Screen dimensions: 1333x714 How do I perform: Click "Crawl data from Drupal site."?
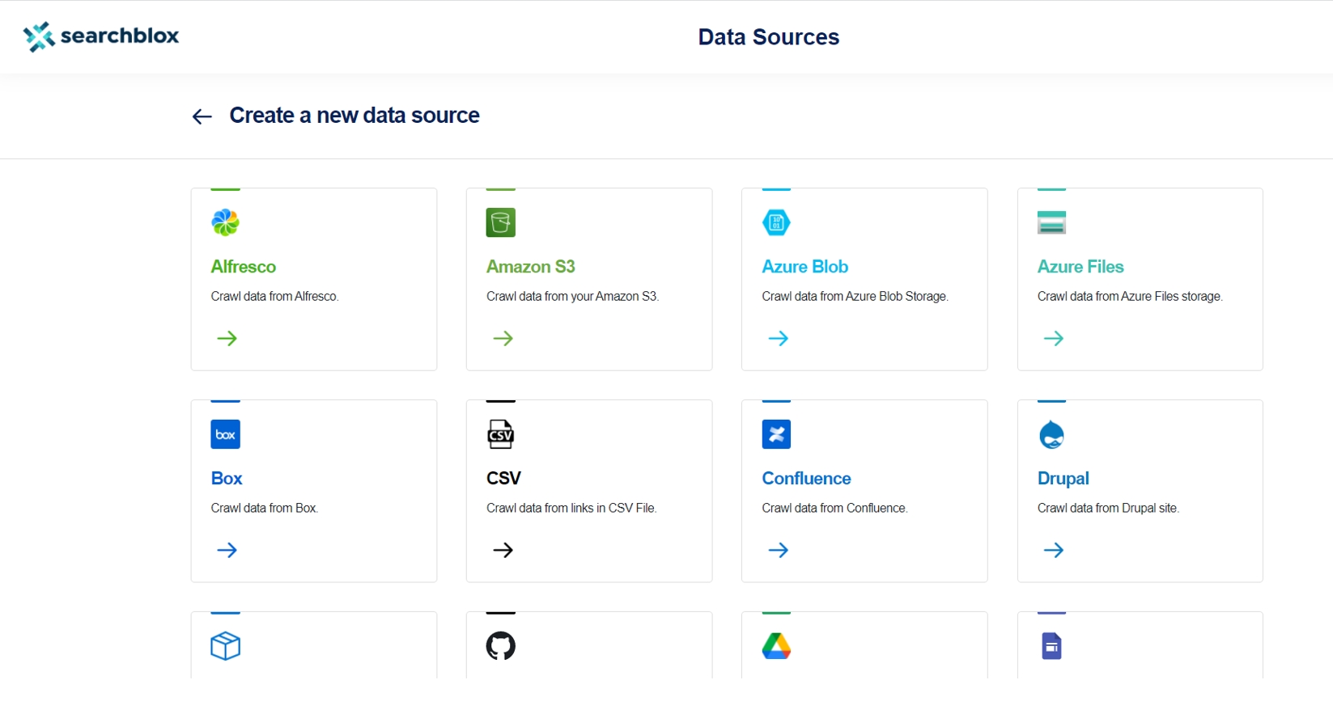click(1108, 509)
